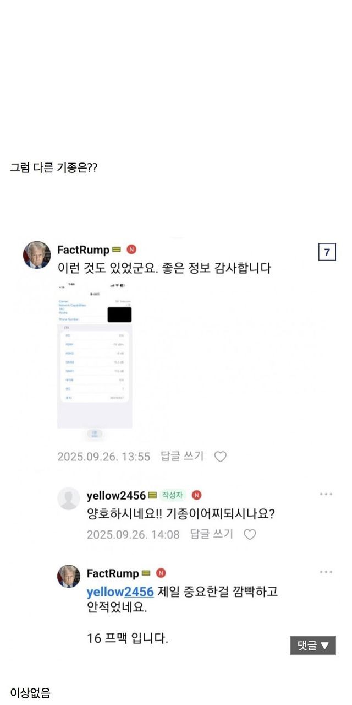Open the attached phone screenshot thumbnail
This screenshot has width=352, height=705.
click(x=95, y=356)
